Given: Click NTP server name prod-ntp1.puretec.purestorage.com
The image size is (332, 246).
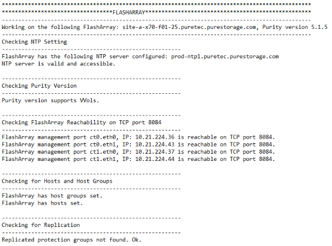Looking at the screenshot, I should pos(225,56).
